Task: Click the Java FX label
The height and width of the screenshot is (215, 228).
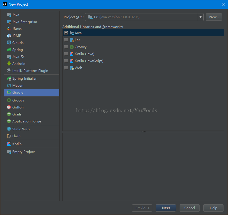Action: (18, 57)
